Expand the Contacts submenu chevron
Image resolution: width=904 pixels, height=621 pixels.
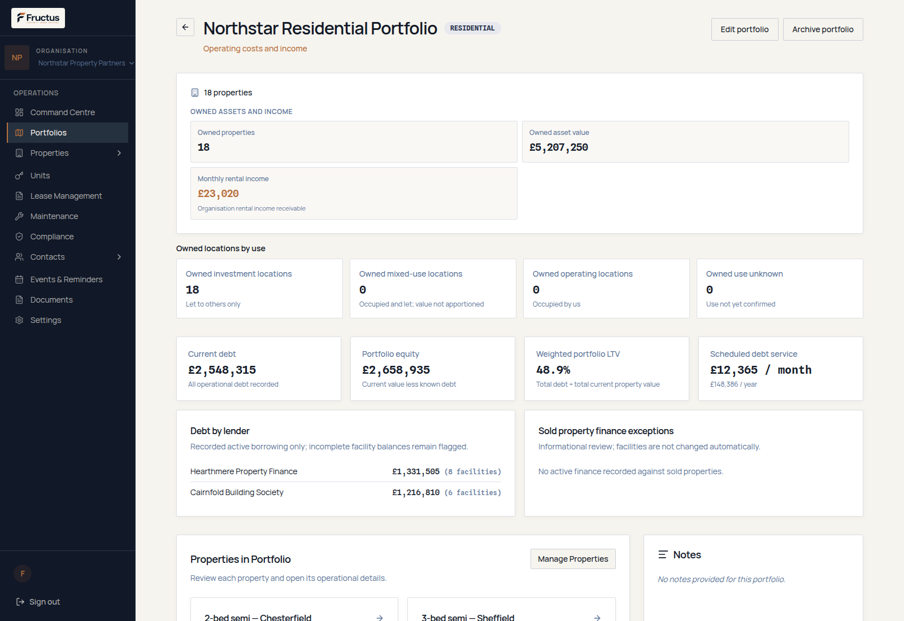point(119,257)
